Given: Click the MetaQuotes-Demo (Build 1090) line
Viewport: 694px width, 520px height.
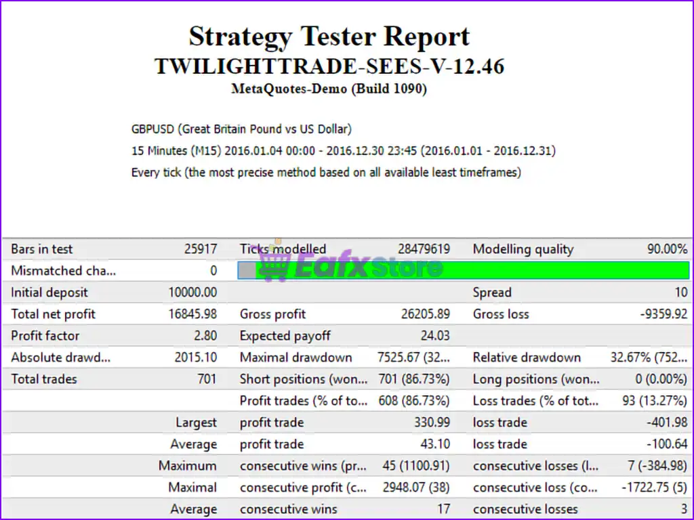Looking at the screenshot, I should click(x=329, y=89).
